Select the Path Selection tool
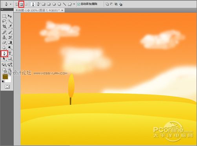197x146 pixels. coord(4,59)
